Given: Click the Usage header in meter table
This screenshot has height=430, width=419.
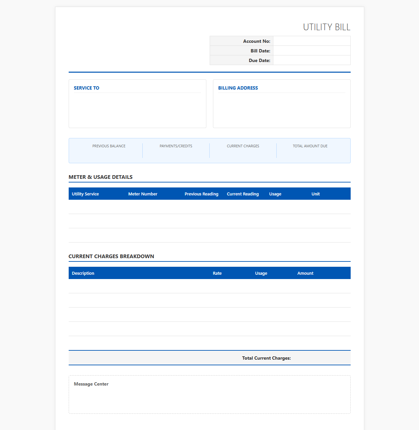Looking at the screenshot, I should (275, 194).
